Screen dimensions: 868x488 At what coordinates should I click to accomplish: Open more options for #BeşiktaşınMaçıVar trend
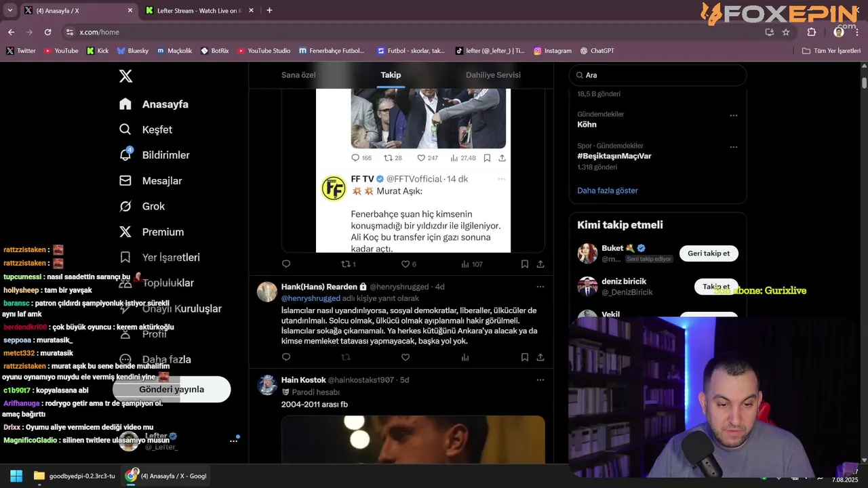pos(733,146)
